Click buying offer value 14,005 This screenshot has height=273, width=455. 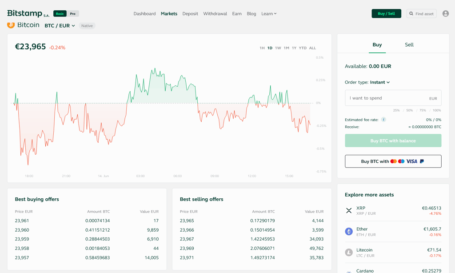click(152, 257)
